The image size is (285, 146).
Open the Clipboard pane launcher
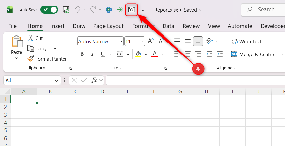(71, 68)
